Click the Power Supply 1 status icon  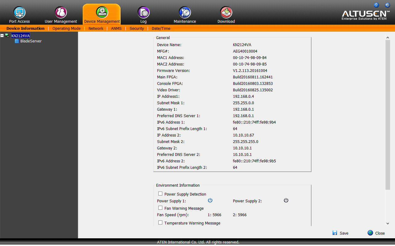[210, 200]
